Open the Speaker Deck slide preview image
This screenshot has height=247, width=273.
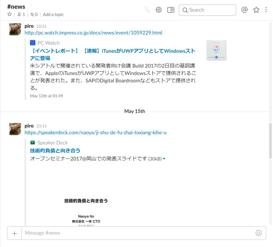click(x=86, y=194)
